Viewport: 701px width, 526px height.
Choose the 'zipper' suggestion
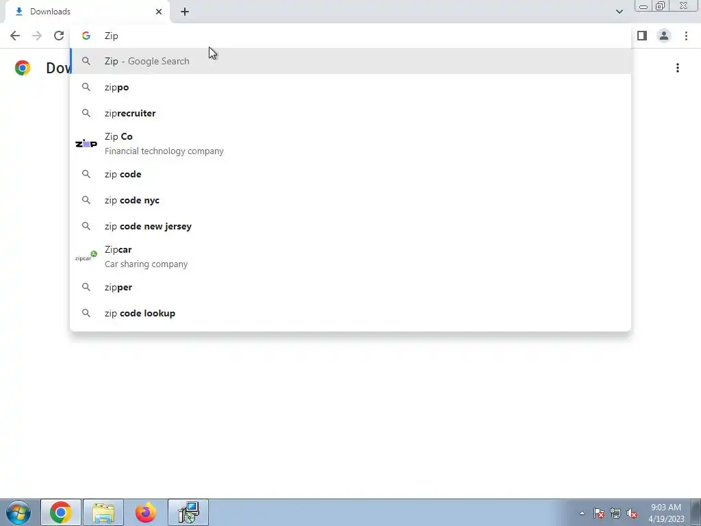click(350, 287)
